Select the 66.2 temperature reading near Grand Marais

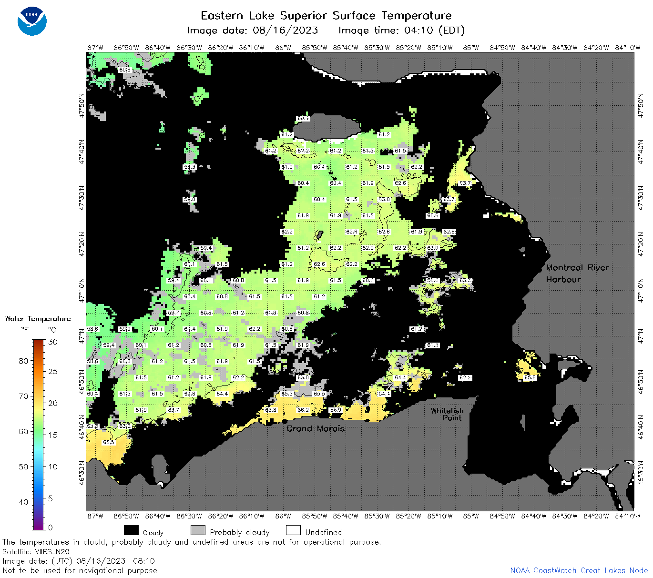[x=303, y=410]
